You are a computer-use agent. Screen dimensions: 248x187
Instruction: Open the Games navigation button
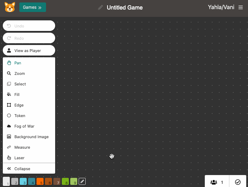33,7
